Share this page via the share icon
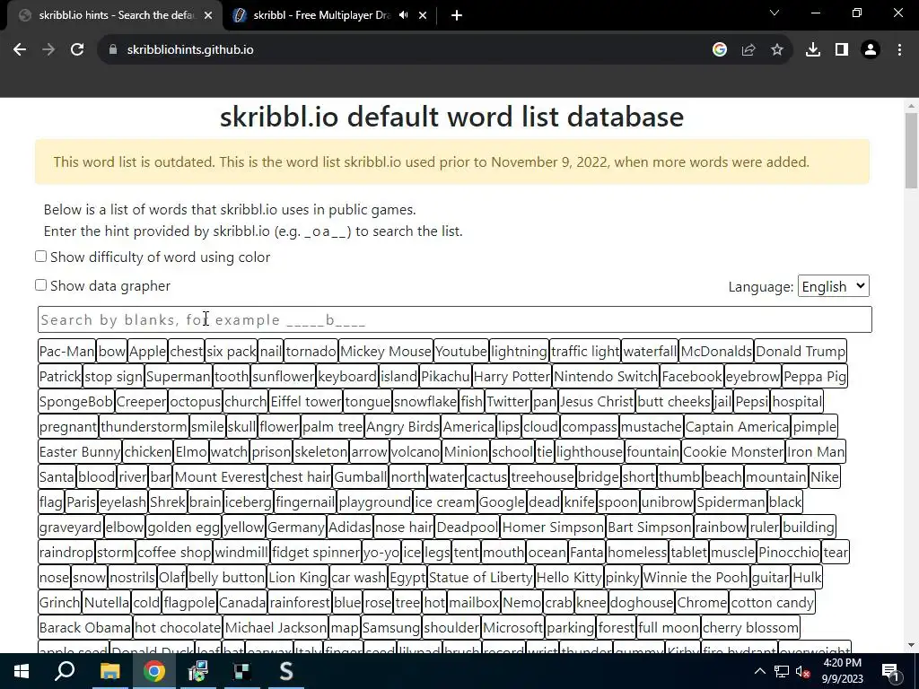The height and width of the screenshot is (689, 919). pyautogui.click(x=748, y=50)
